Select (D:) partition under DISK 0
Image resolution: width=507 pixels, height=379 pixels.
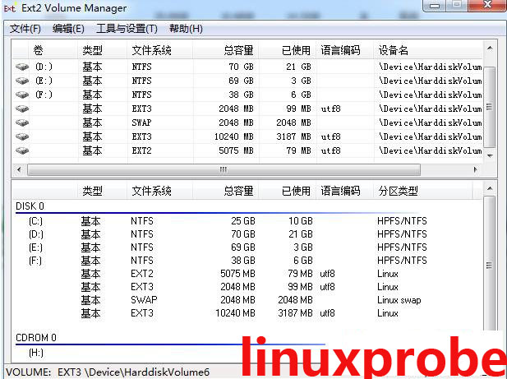(36, 234)
